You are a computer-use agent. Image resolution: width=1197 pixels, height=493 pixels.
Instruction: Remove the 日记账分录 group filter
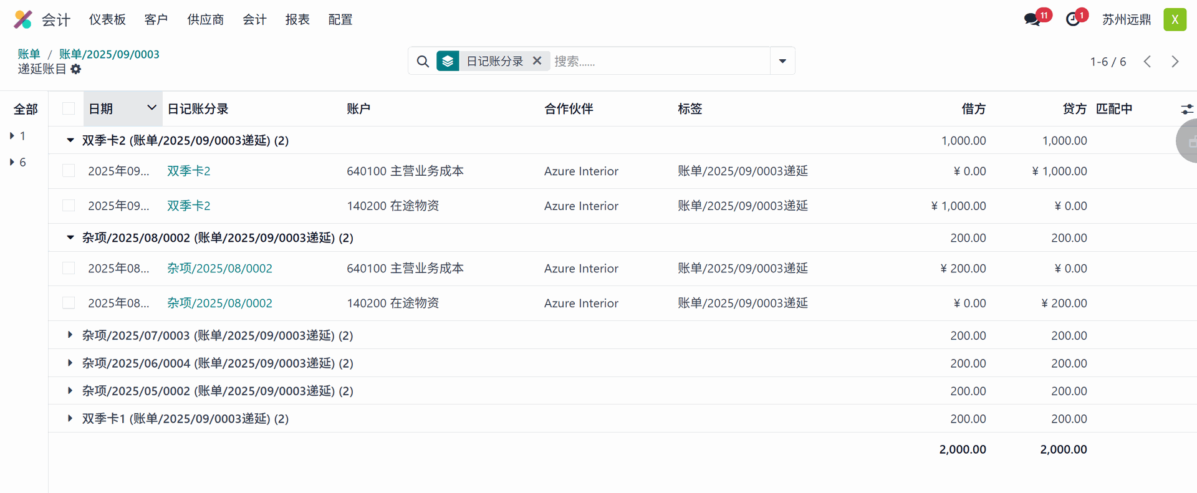pyautogui.click(x=537, y=61)
